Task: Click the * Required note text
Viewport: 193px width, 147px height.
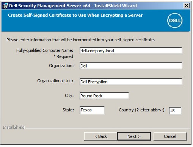Action: click(x=63, y=56)
